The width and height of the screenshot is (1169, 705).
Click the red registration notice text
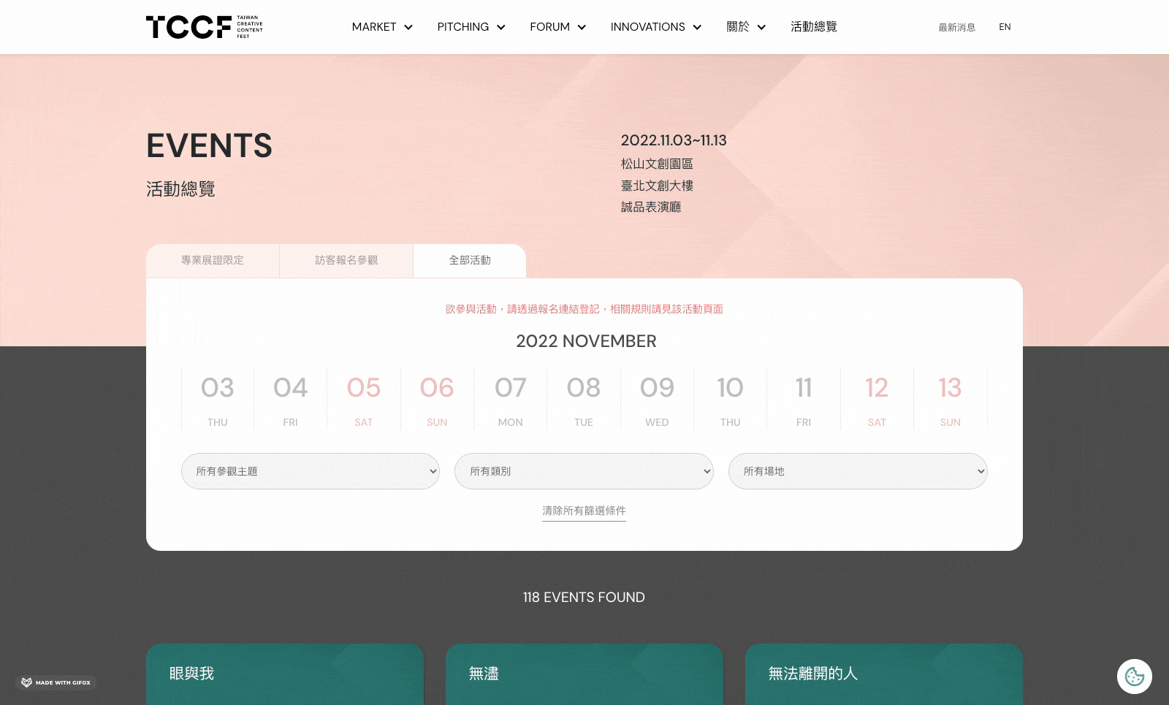point(584,309)
